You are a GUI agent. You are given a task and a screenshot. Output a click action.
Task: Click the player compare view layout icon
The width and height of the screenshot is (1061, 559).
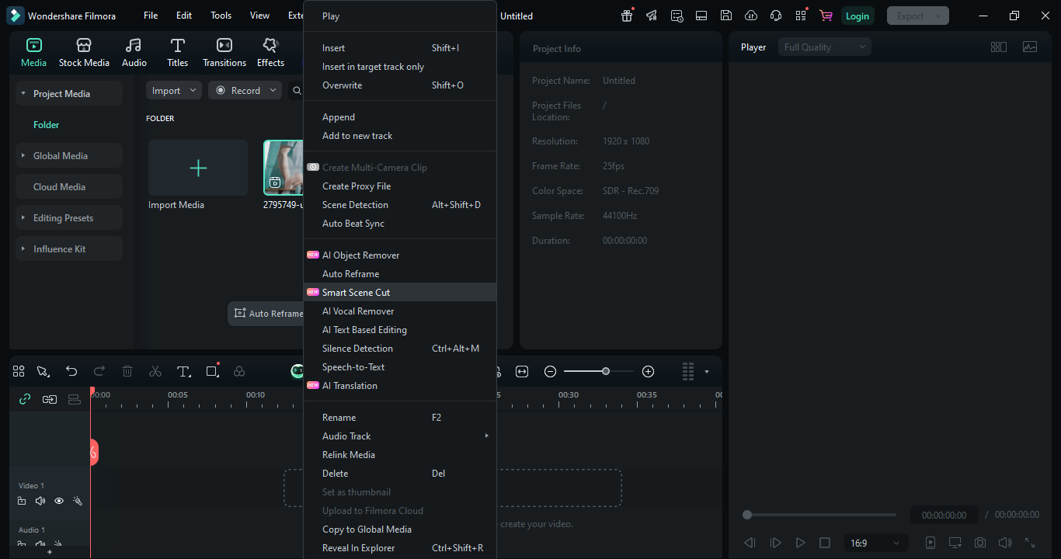point(999,47)
